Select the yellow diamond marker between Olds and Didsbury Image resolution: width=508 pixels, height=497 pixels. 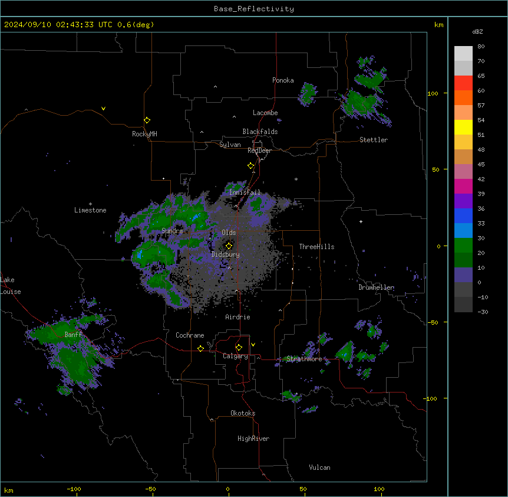229,246
